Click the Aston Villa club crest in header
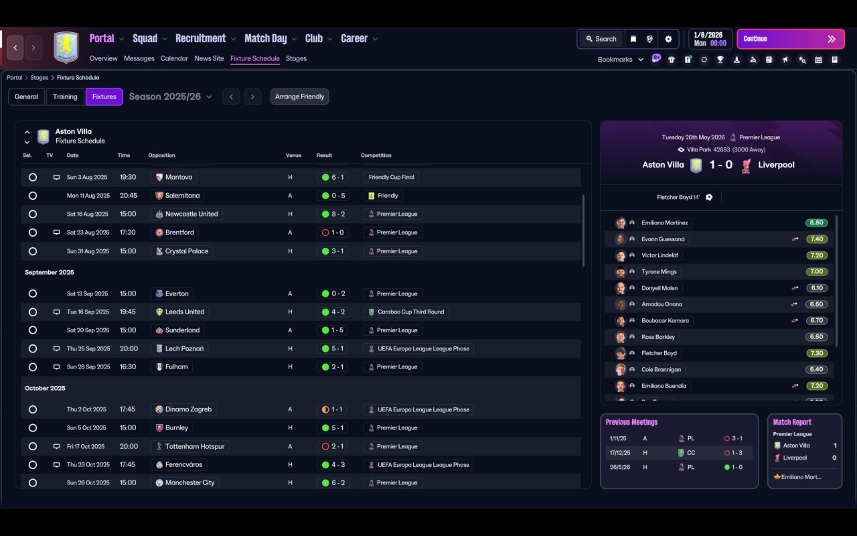 pos(66,48)
